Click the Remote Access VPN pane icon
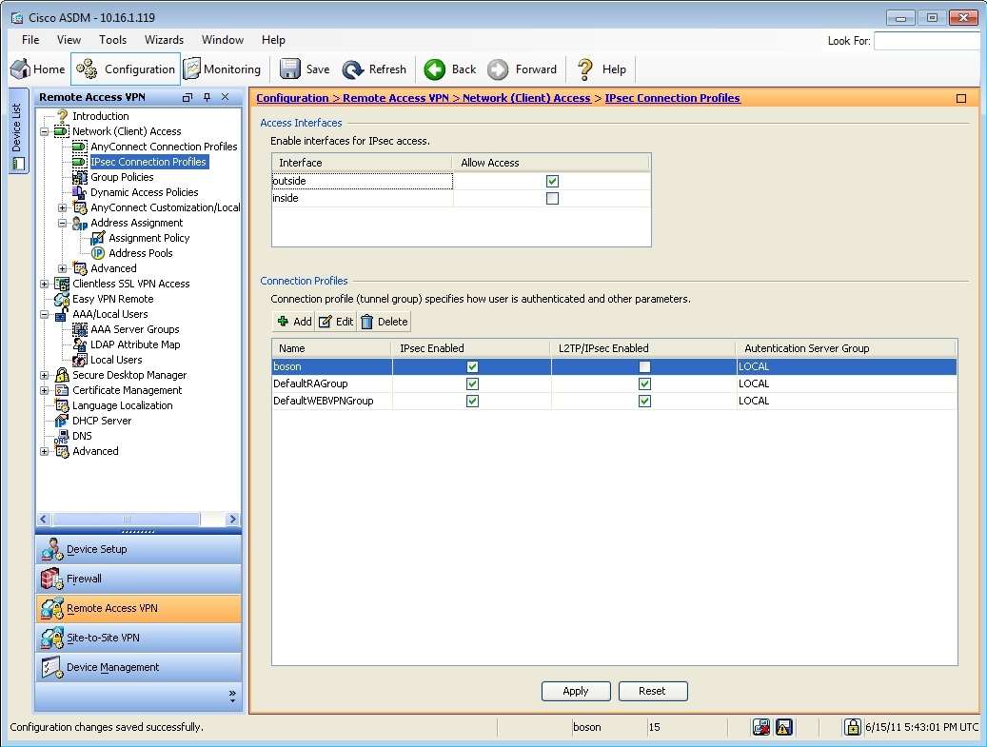987x747 pixels. click(52, 609)
